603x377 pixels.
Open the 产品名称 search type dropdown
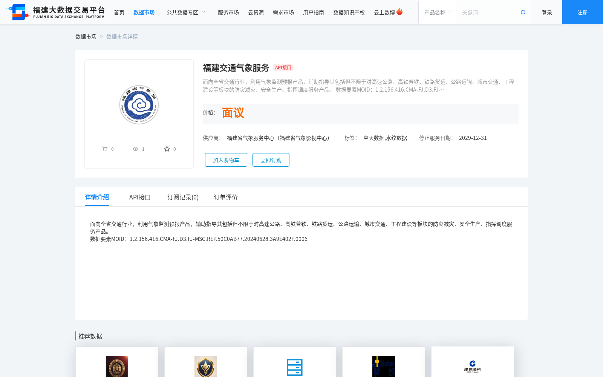point(438,12)
